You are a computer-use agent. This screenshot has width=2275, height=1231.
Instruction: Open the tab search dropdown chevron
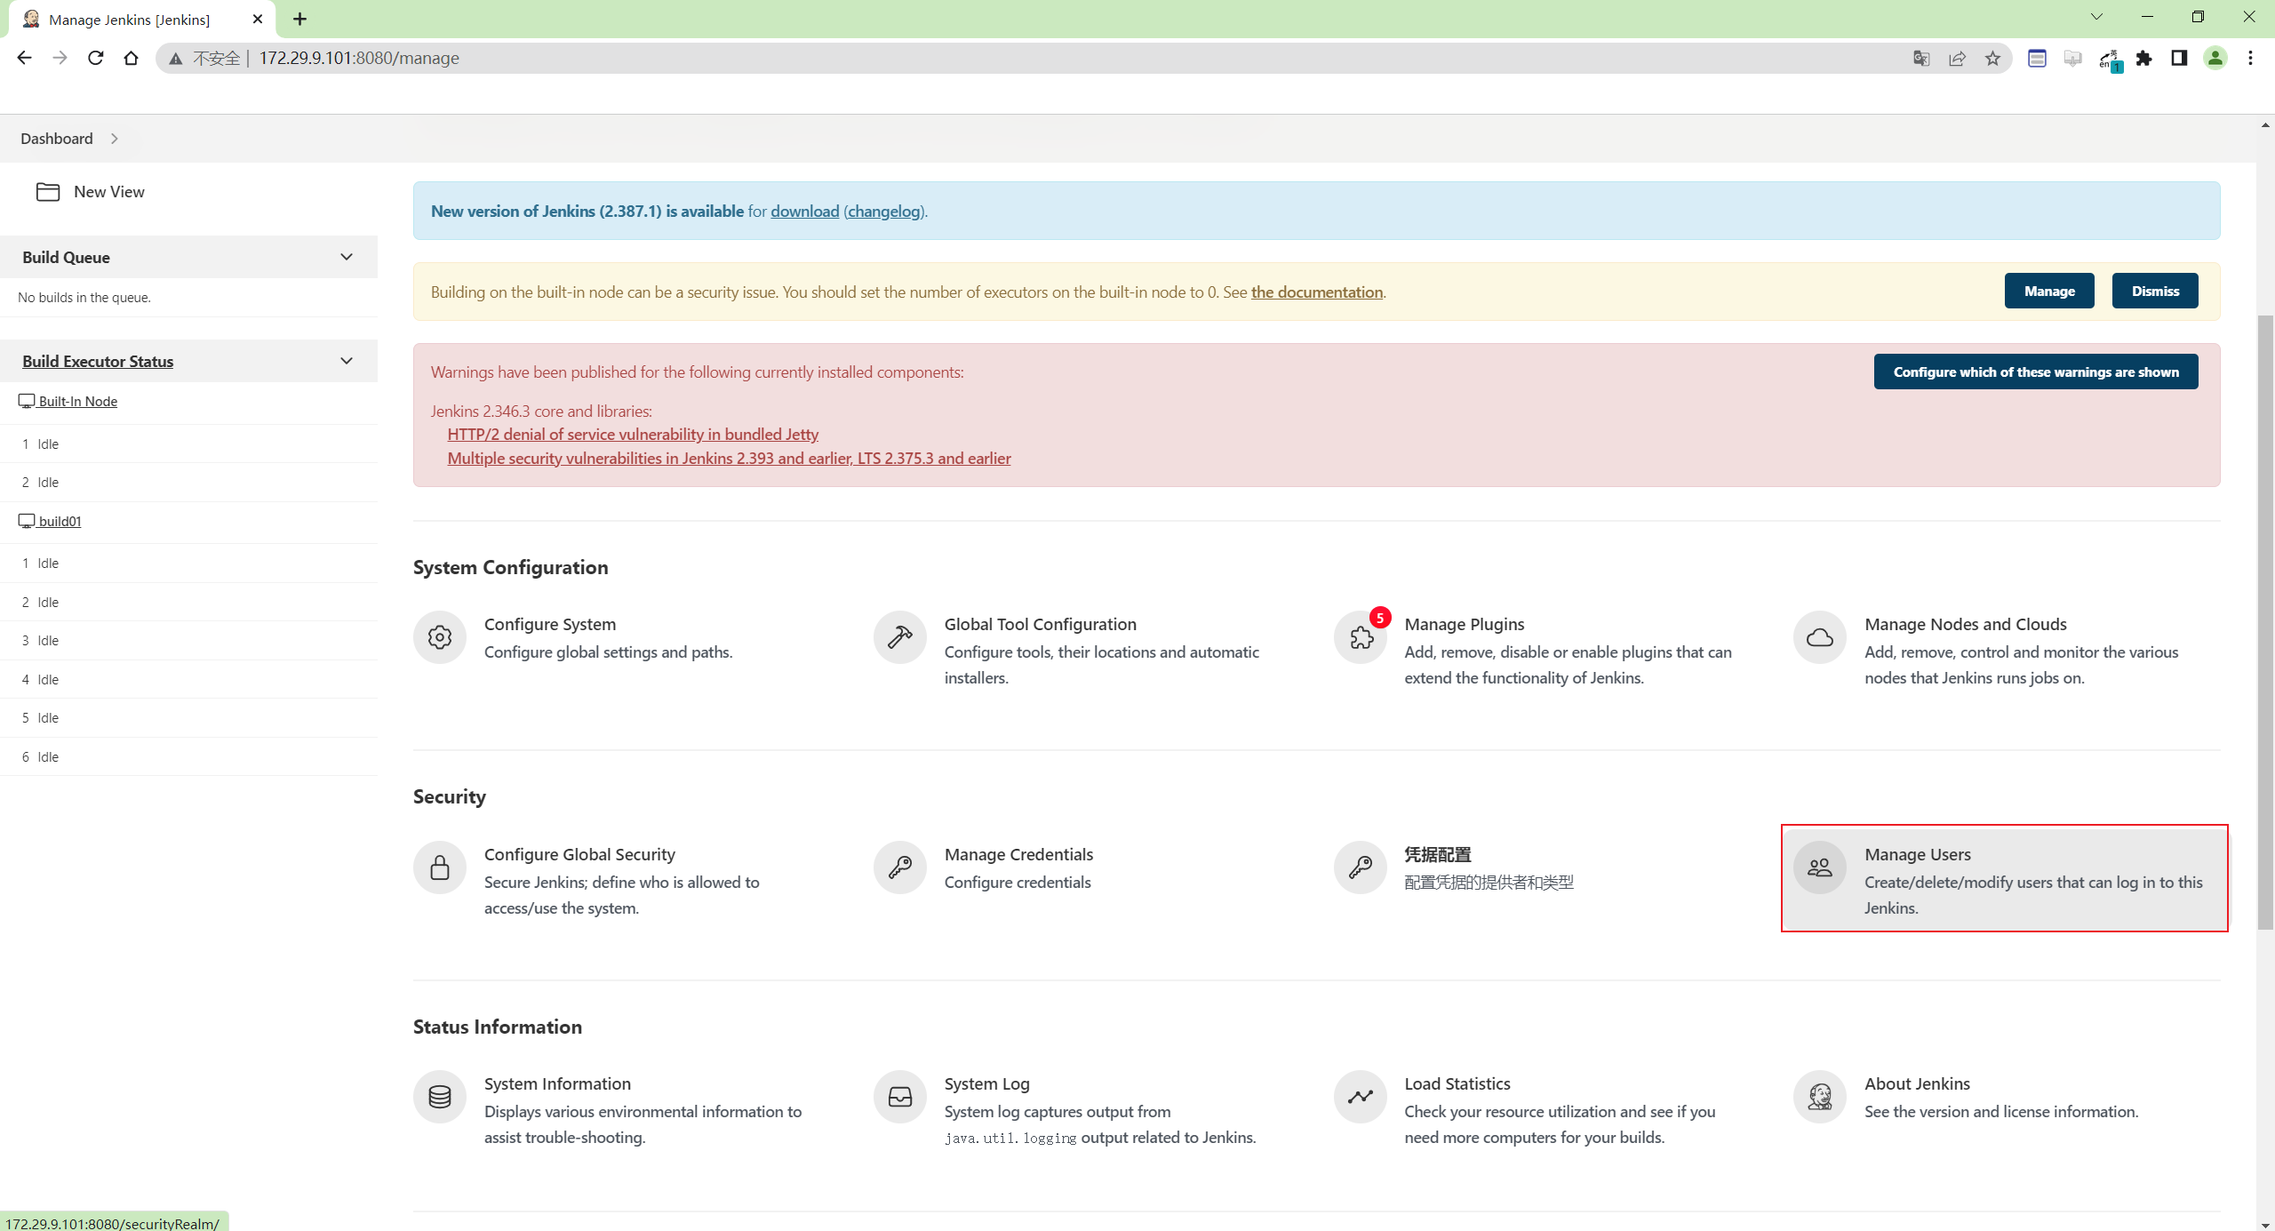(x=2096, y=17)
